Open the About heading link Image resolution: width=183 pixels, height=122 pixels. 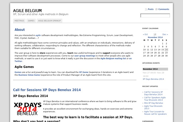pos(20,30)
